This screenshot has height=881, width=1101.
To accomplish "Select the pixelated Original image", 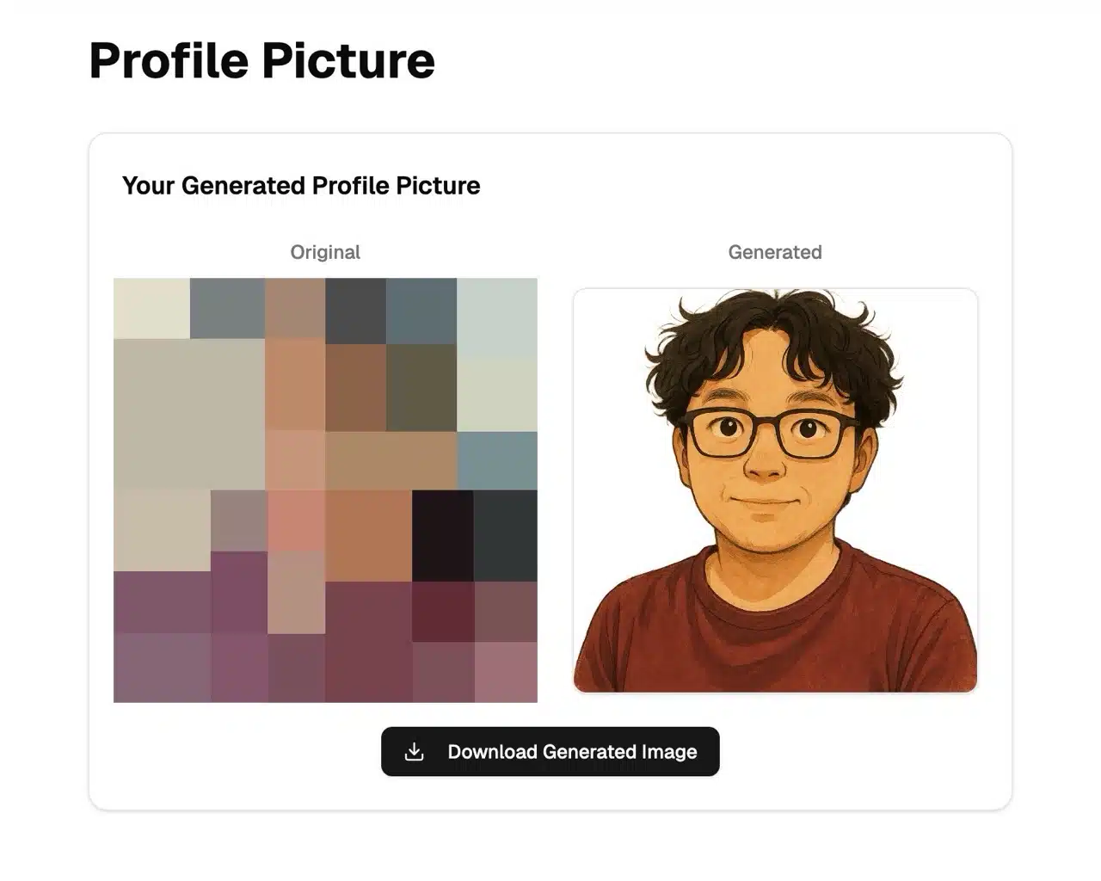I will pos(325,490).
